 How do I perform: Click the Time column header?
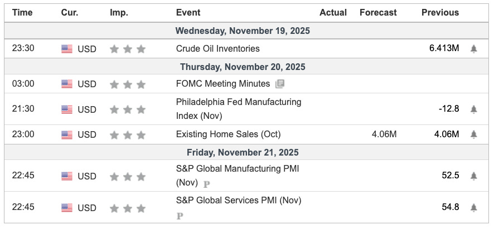click(x=22, y=12)
